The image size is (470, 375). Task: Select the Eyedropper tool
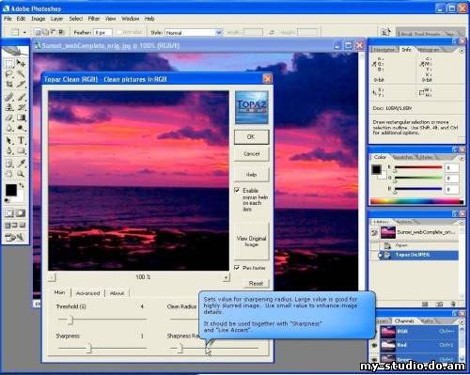point(21,163)
